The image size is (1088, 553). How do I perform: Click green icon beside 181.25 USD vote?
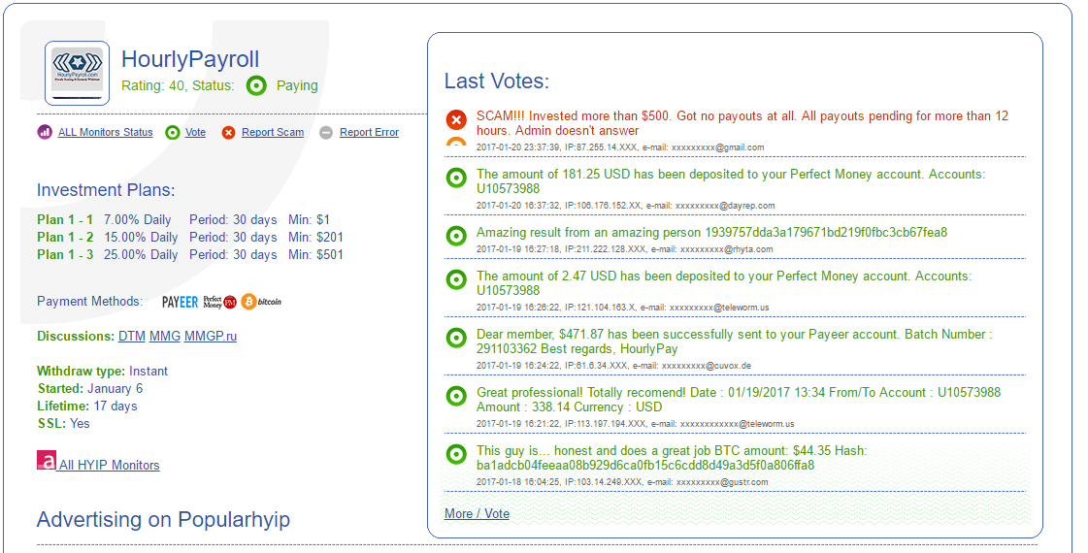point(456,178)
